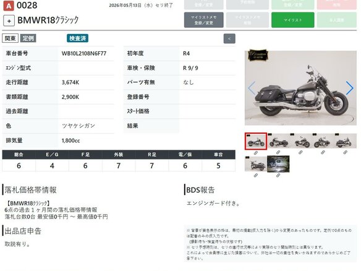Click link icon under fourth thumbnail

(x=323, y=152)
